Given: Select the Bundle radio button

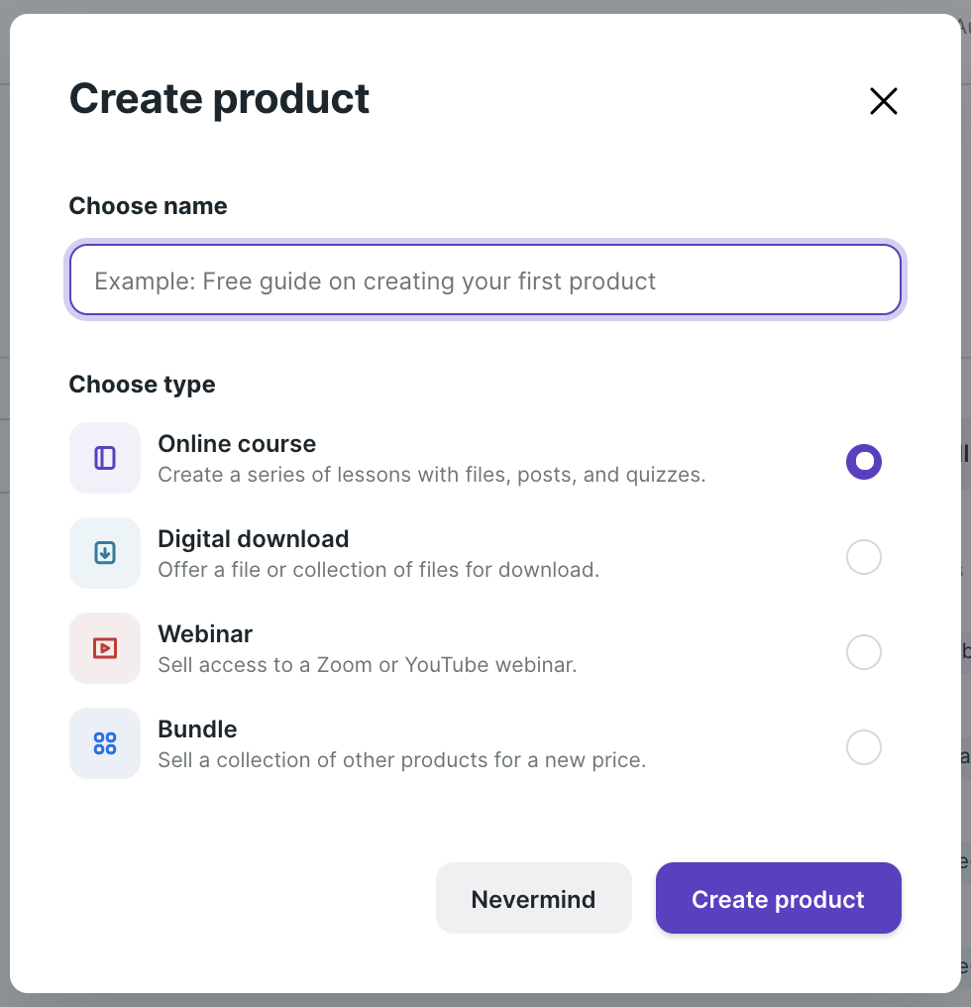Looking at the screenshot, I should [x=863, y=746].
